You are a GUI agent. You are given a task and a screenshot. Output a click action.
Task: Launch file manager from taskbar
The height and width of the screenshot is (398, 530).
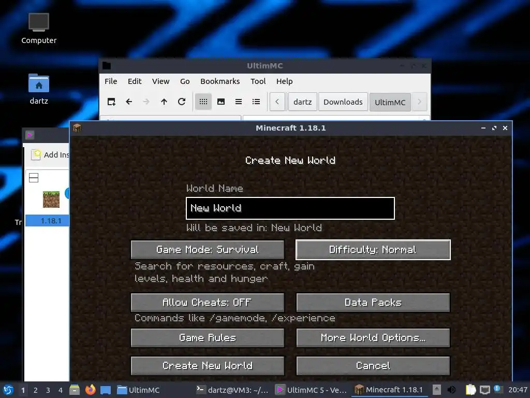point(75,390)
